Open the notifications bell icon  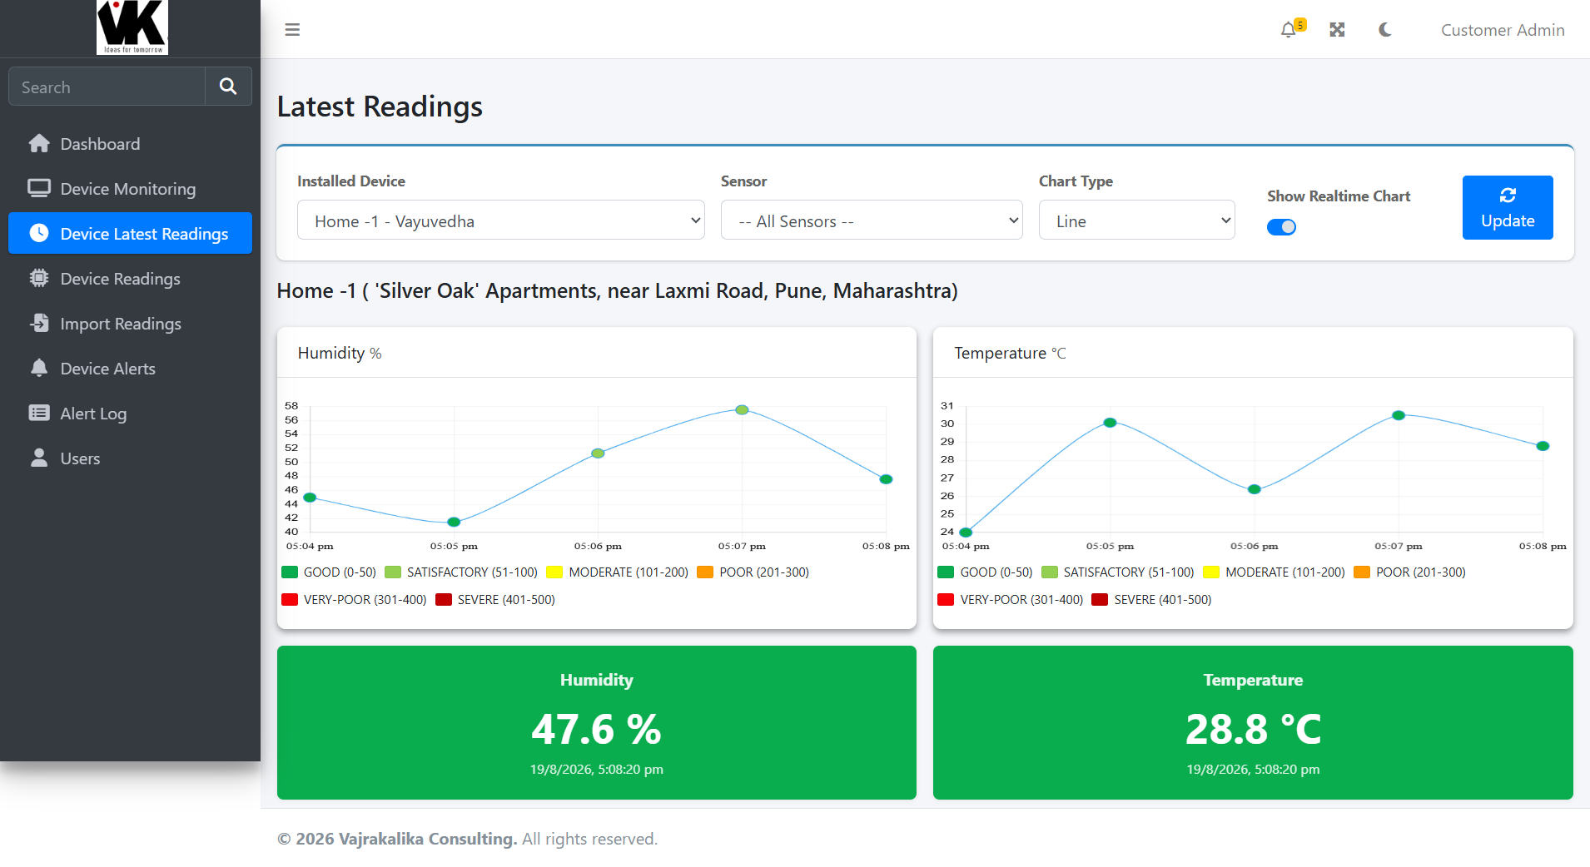click(x=1289, y=30)
